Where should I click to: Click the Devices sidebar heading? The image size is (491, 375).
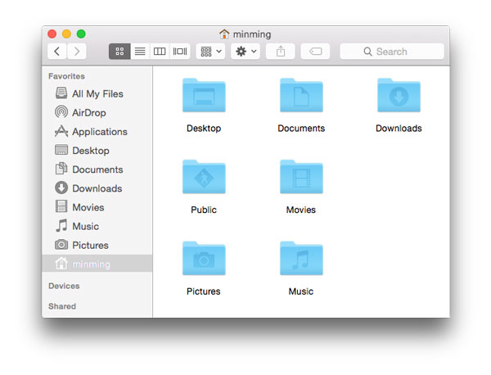coord(64,286)
